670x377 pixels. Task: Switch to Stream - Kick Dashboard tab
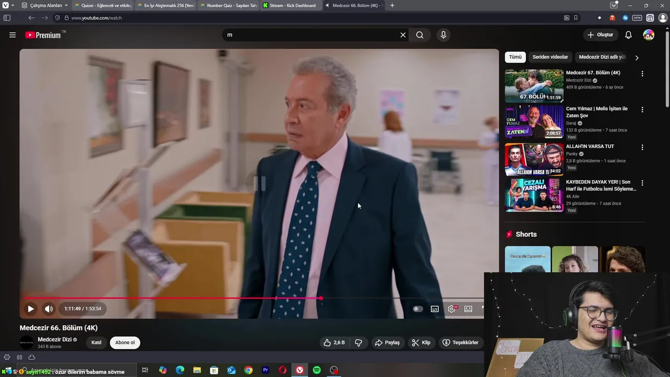[291, 5]
